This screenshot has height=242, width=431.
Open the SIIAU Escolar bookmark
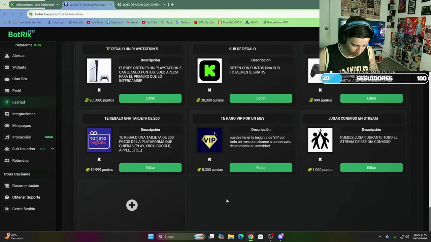coord(204,23)
